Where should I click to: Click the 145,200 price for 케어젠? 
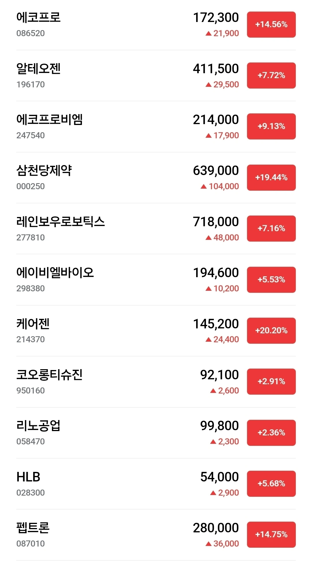(x=216, y=324)
